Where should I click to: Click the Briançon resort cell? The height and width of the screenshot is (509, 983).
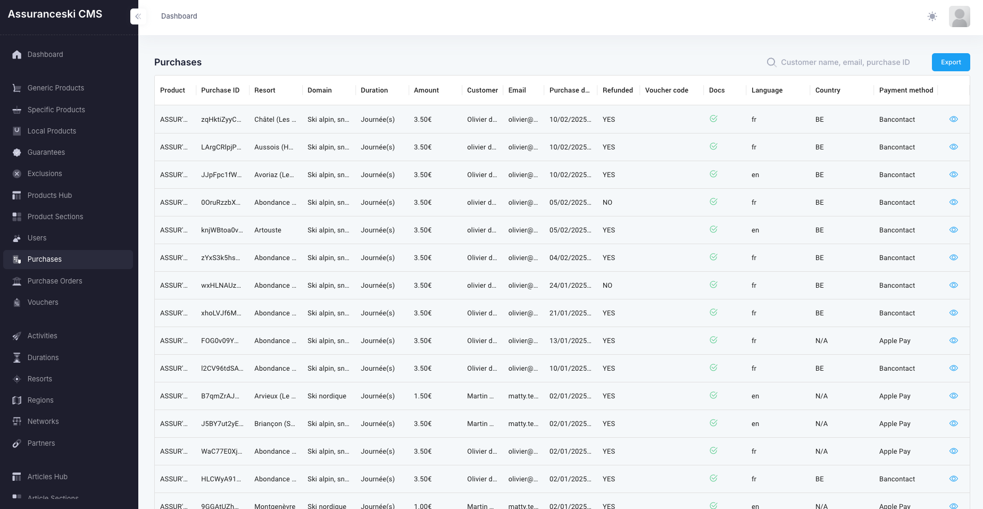click(x=275, y=424)
